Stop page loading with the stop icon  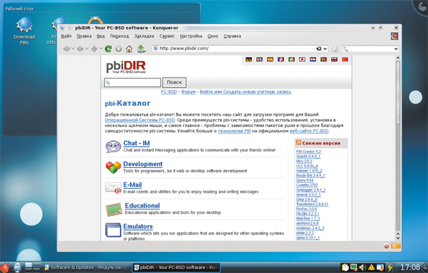click(118, 49)
